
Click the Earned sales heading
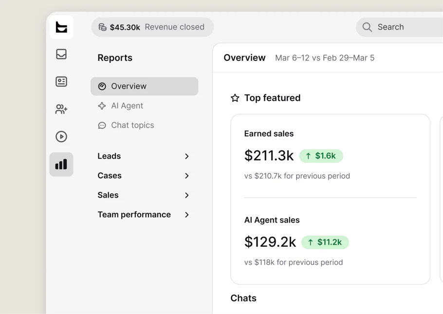pyautogui.click(x=269, y=134)
